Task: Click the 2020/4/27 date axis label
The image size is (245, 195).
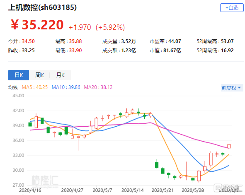Action: 72,190
